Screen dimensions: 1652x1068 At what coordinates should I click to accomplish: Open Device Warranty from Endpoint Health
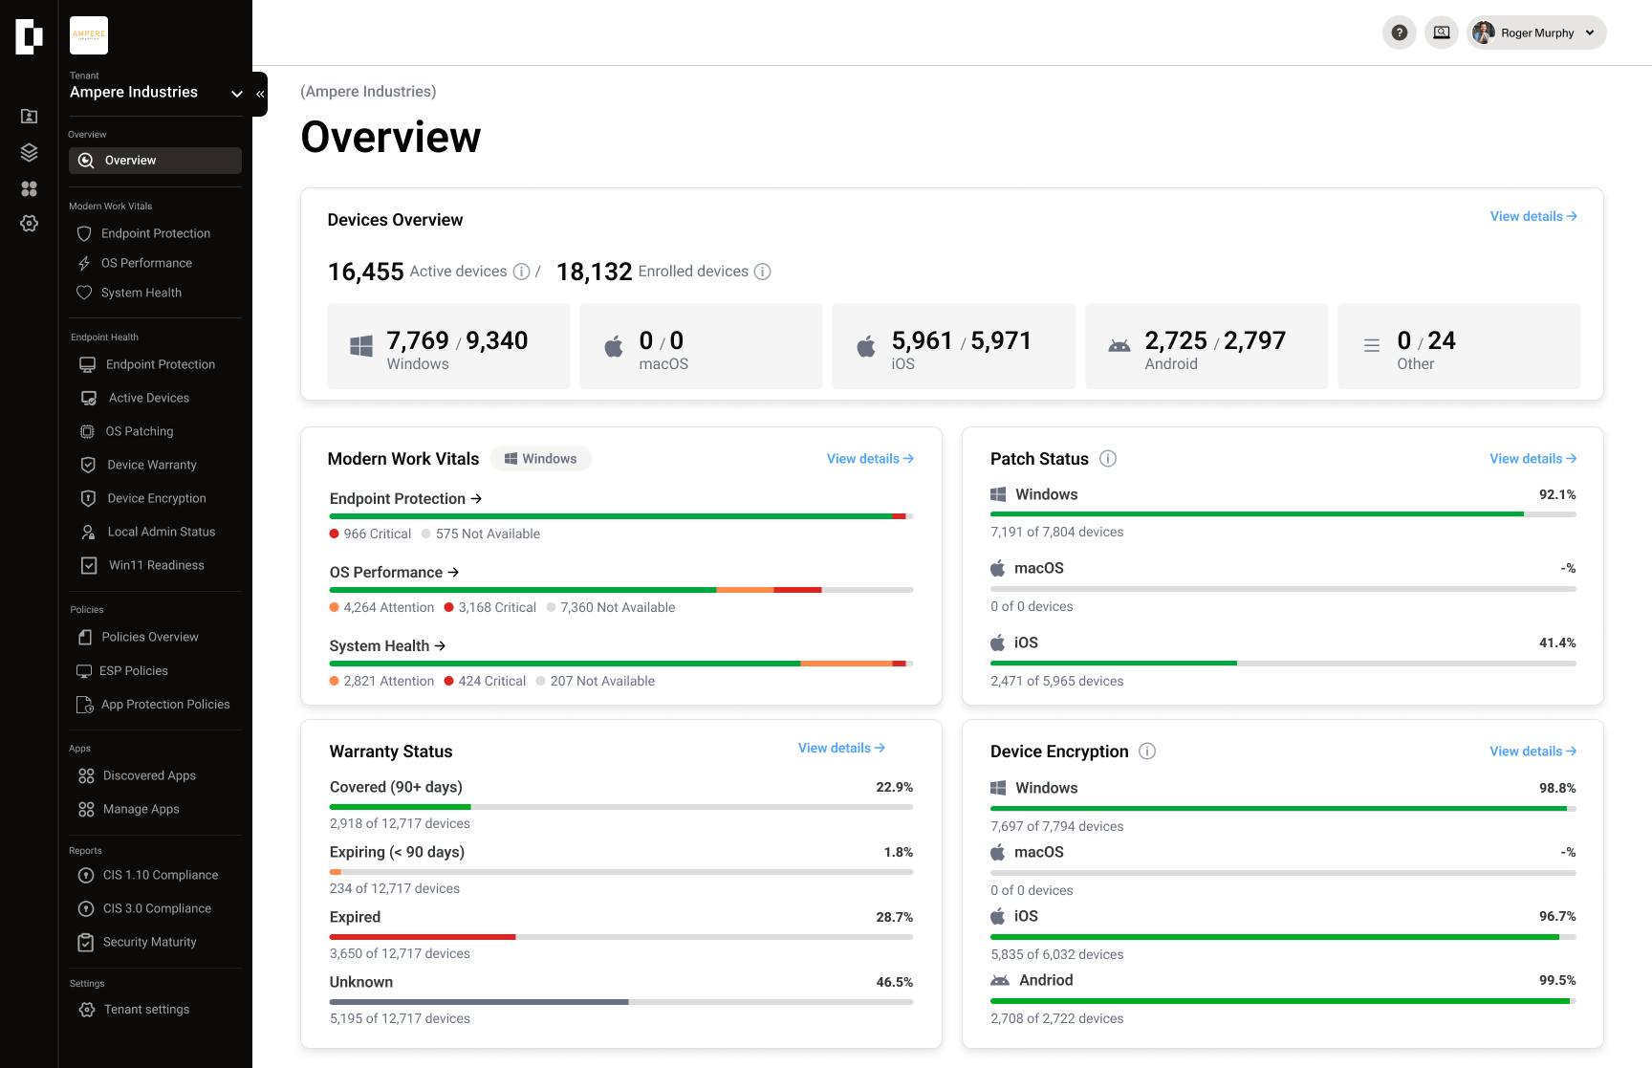click(151, 465)
